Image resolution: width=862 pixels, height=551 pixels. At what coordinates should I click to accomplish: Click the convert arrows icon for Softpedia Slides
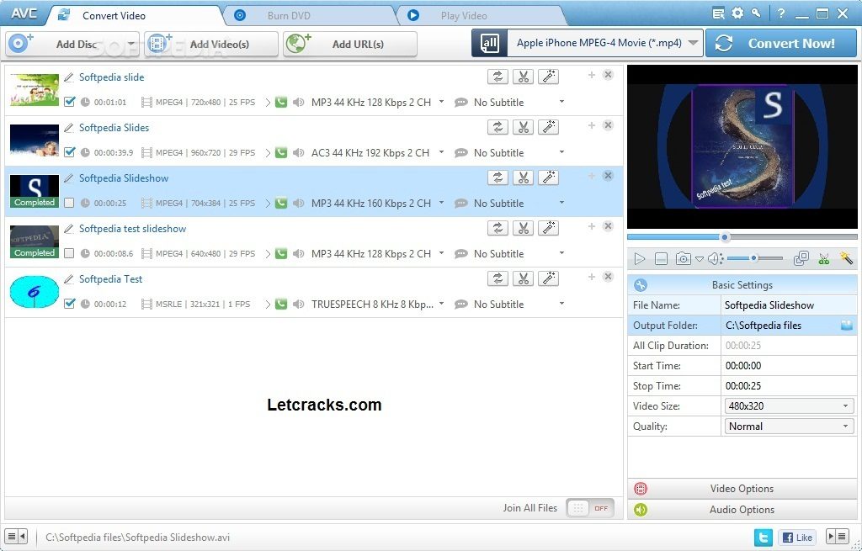[x=498, y=128]
